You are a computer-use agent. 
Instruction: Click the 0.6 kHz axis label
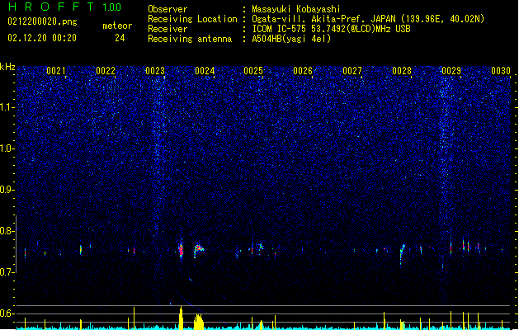(x=7, y=313)
